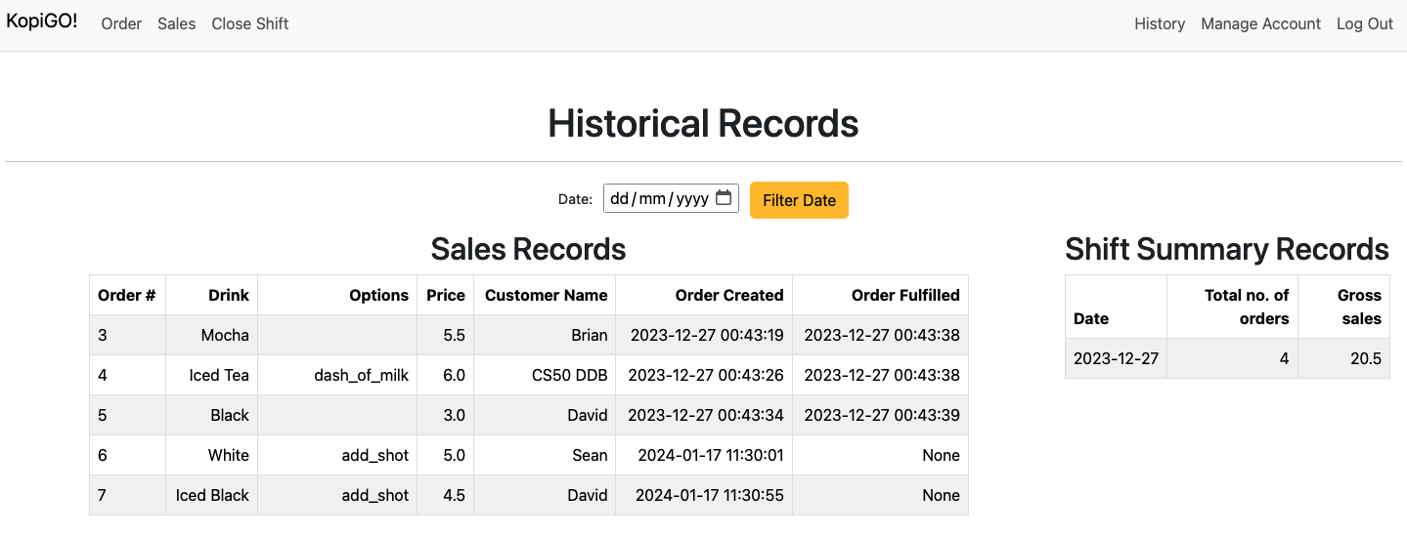The width and height of the screenshot is (1407, 536).
Task: Click the Gross sales column header
Action: (1358, 307)
